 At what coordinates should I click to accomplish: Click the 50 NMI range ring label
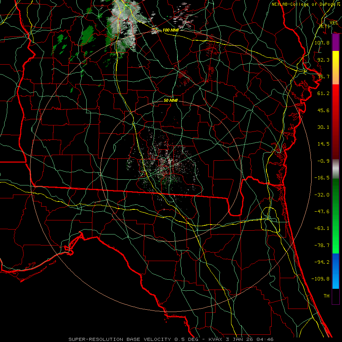tap(171, 101)
